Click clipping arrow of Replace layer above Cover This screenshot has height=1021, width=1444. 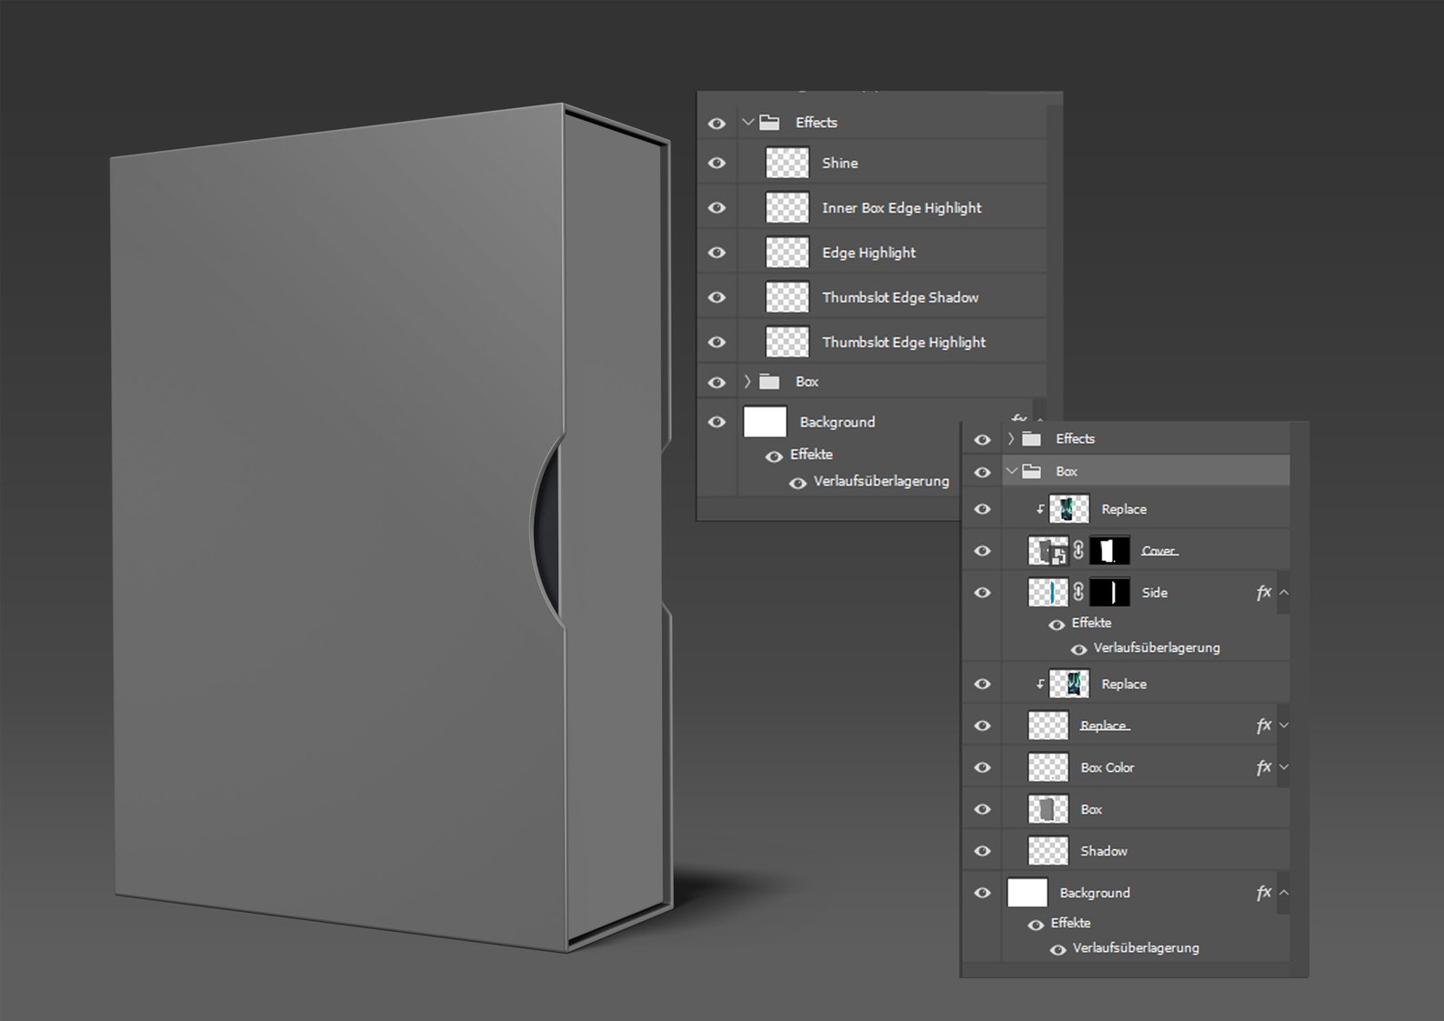point(1039,510)
